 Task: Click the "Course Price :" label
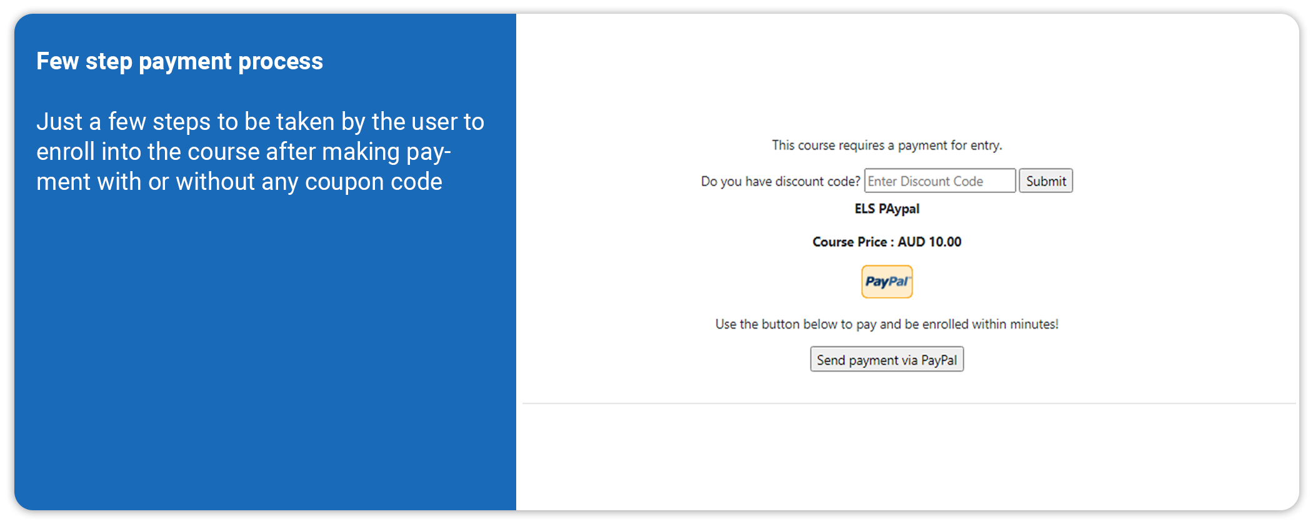(852, 242)
